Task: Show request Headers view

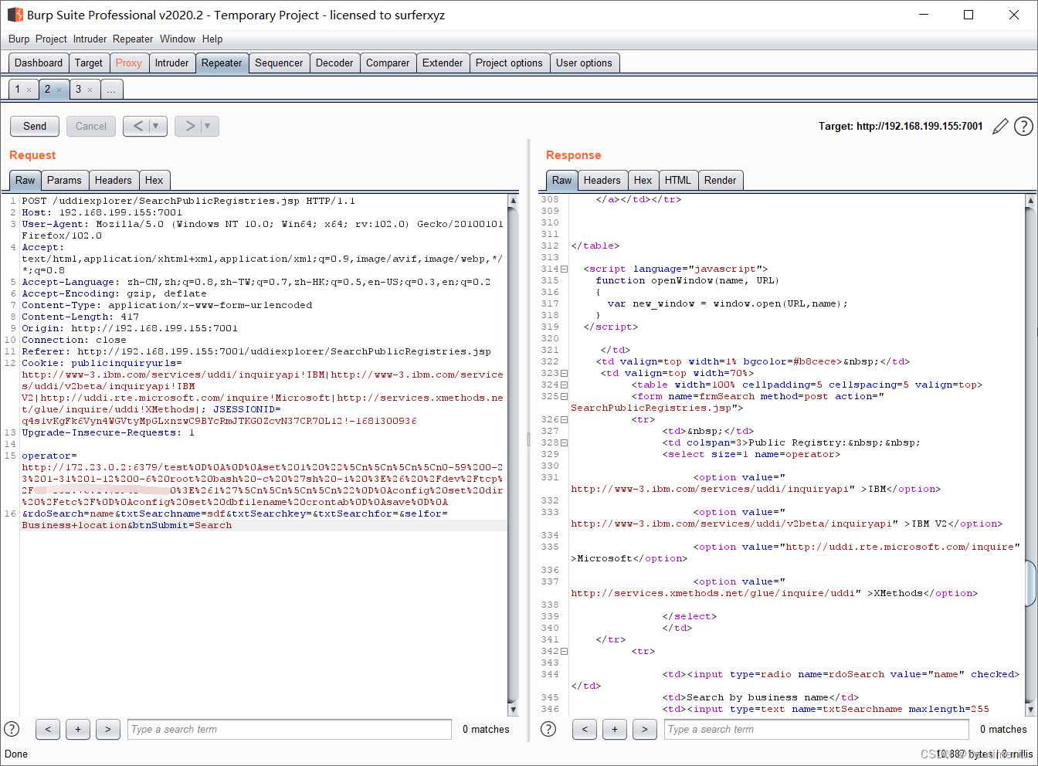Action: click(x=114, y=180)
